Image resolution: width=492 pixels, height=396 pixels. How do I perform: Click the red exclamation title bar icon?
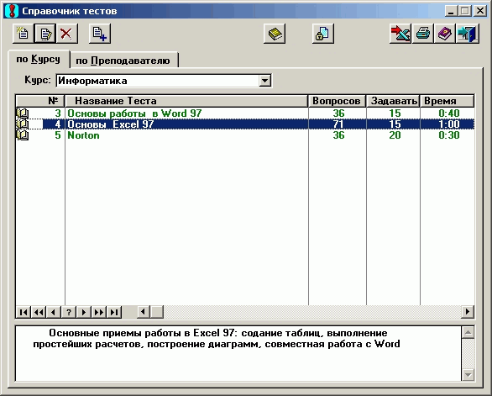(x=12, y=11)
